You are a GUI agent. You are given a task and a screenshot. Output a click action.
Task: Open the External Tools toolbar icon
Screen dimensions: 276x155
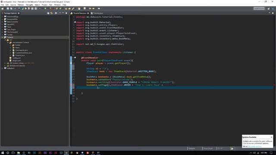click(51, 9)
